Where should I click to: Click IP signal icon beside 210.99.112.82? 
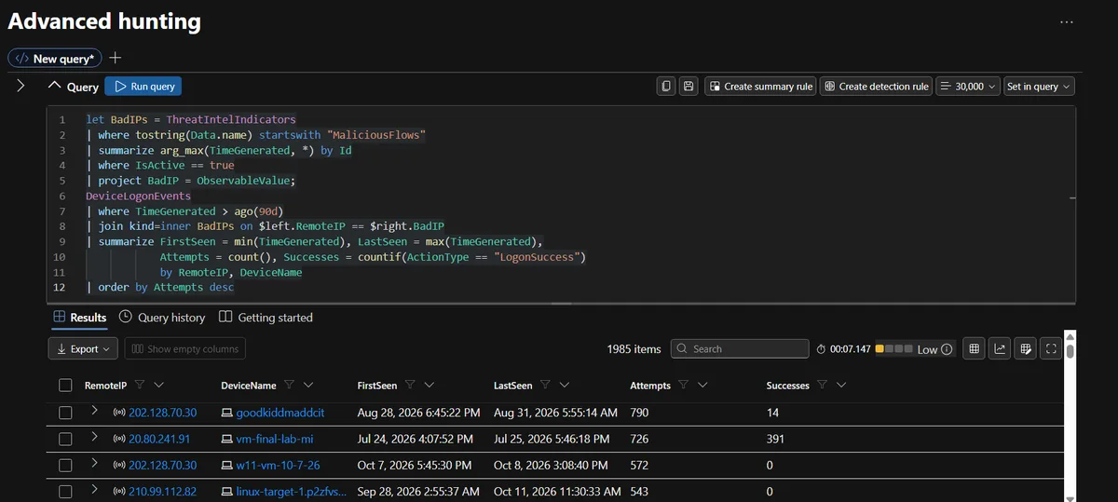pos(119,491)
